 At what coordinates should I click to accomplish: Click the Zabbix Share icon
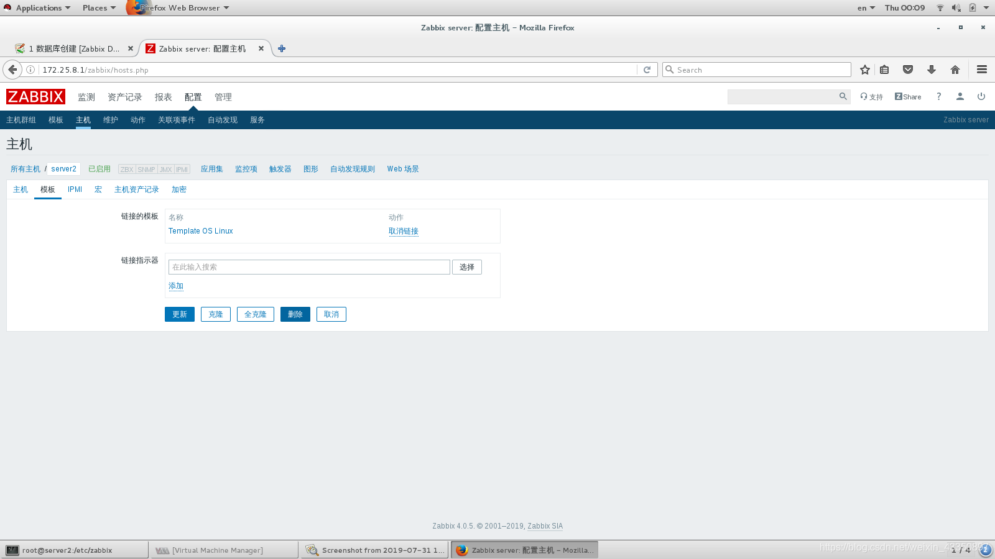point(908,96)
